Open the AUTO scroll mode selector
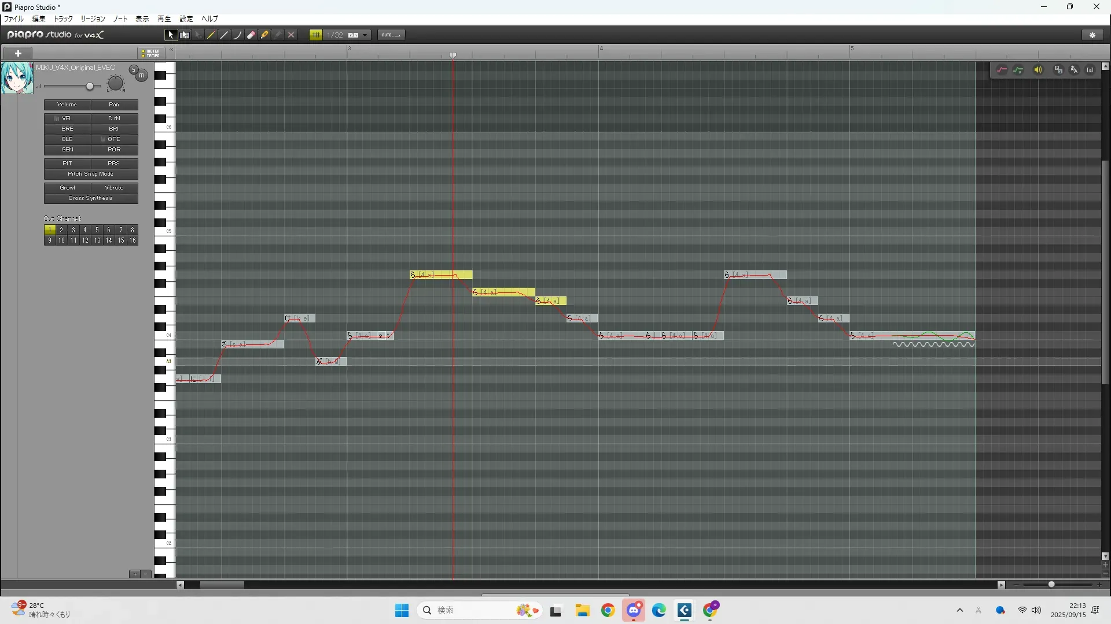This screenshot has height=624, width=1111. (391, 35)
